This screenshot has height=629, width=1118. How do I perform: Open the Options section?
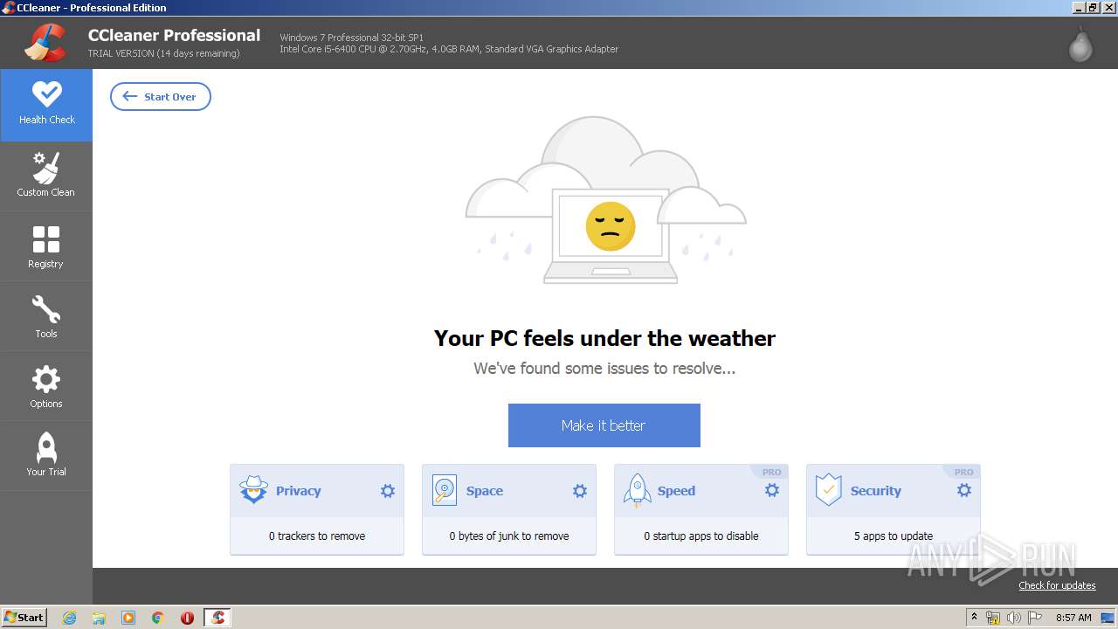[46, 386]
